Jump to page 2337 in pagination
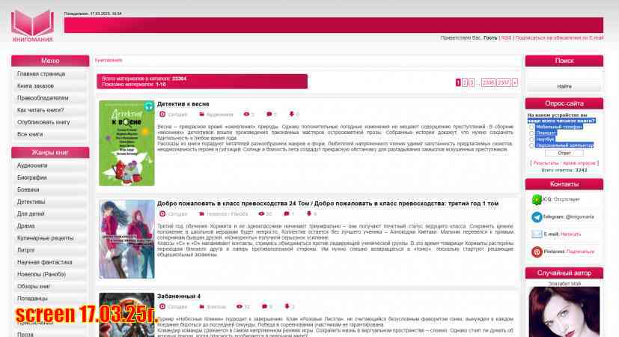Image resolution: width=619 pixels, height=337 pixels. coord(504,82)
